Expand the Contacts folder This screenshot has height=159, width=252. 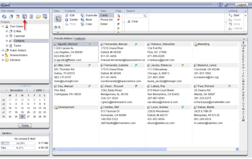point(7,41)
